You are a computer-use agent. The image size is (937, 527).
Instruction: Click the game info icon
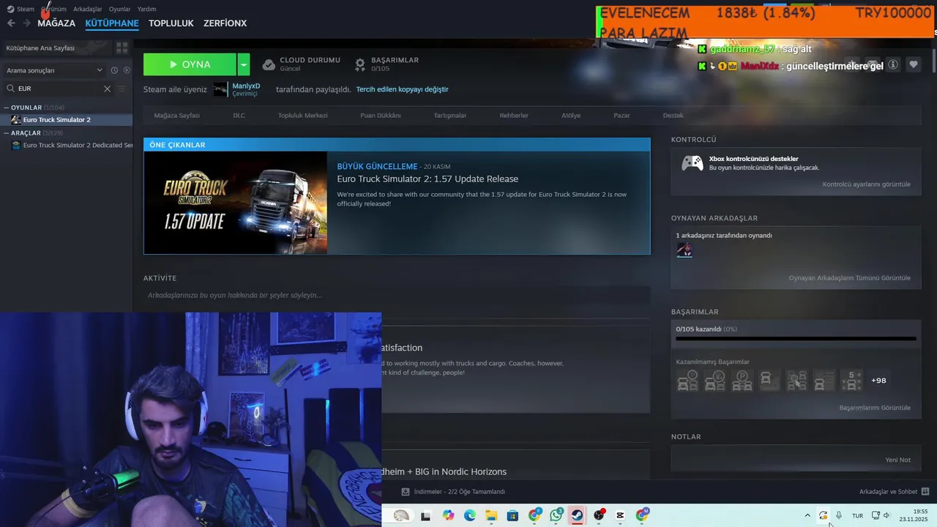click(x=893, y=65)
